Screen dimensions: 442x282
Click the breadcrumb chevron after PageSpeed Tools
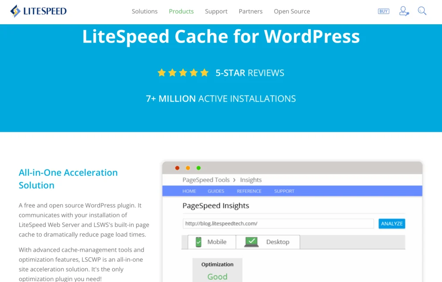click(234, 180)
